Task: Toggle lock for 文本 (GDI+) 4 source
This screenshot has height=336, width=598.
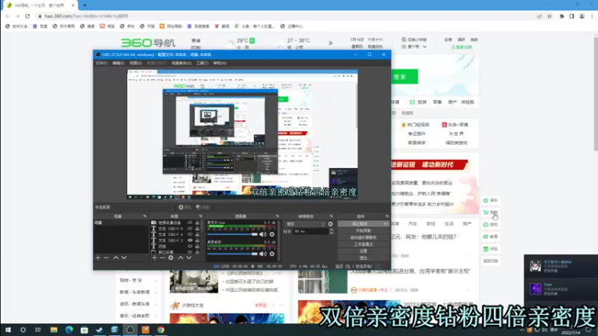Action: coord(197,234)
